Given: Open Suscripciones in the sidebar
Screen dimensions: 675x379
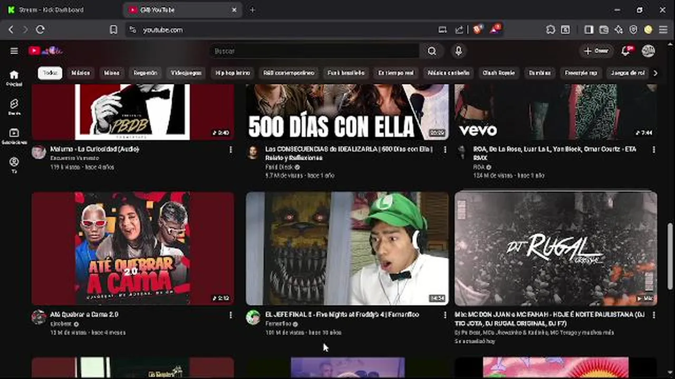Looking at the screenshot, I should point(14,136).
